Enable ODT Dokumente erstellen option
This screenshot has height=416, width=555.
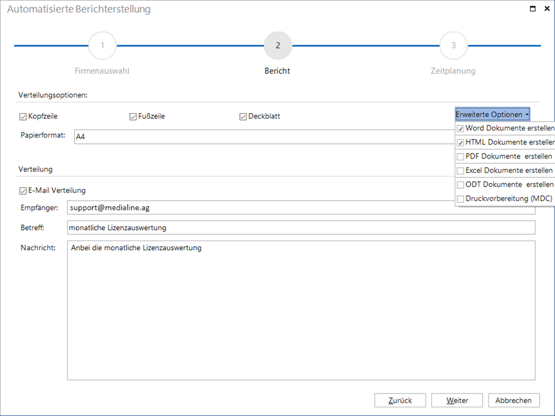coord(460,185)
